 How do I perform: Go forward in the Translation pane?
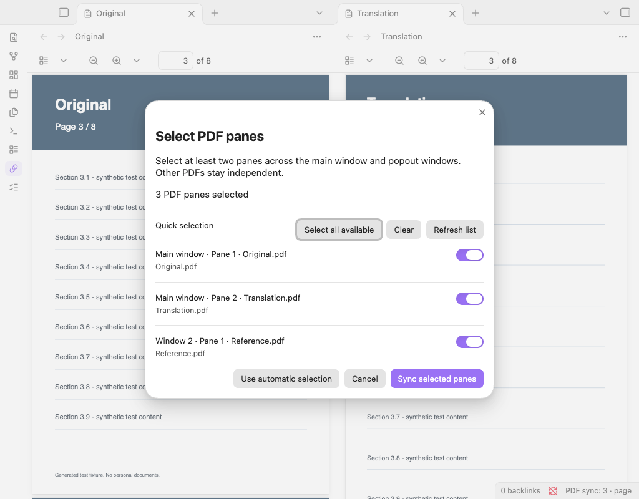367,37
